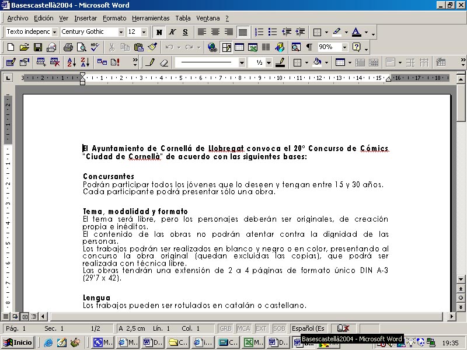Toggle justified alignment

pyautogui.click(x=243, y=32)
